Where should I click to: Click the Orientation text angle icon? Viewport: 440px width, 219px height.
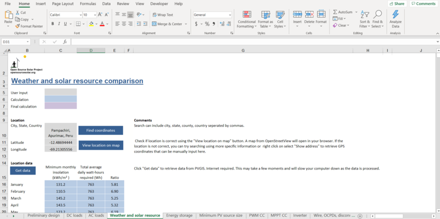(x=139, y=15)
